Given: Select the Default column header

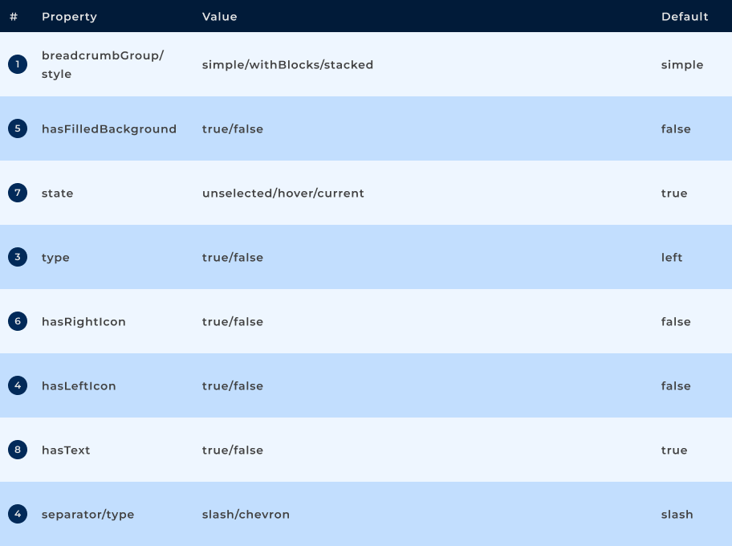Looking at the screenshot, I should coord(685,17).
